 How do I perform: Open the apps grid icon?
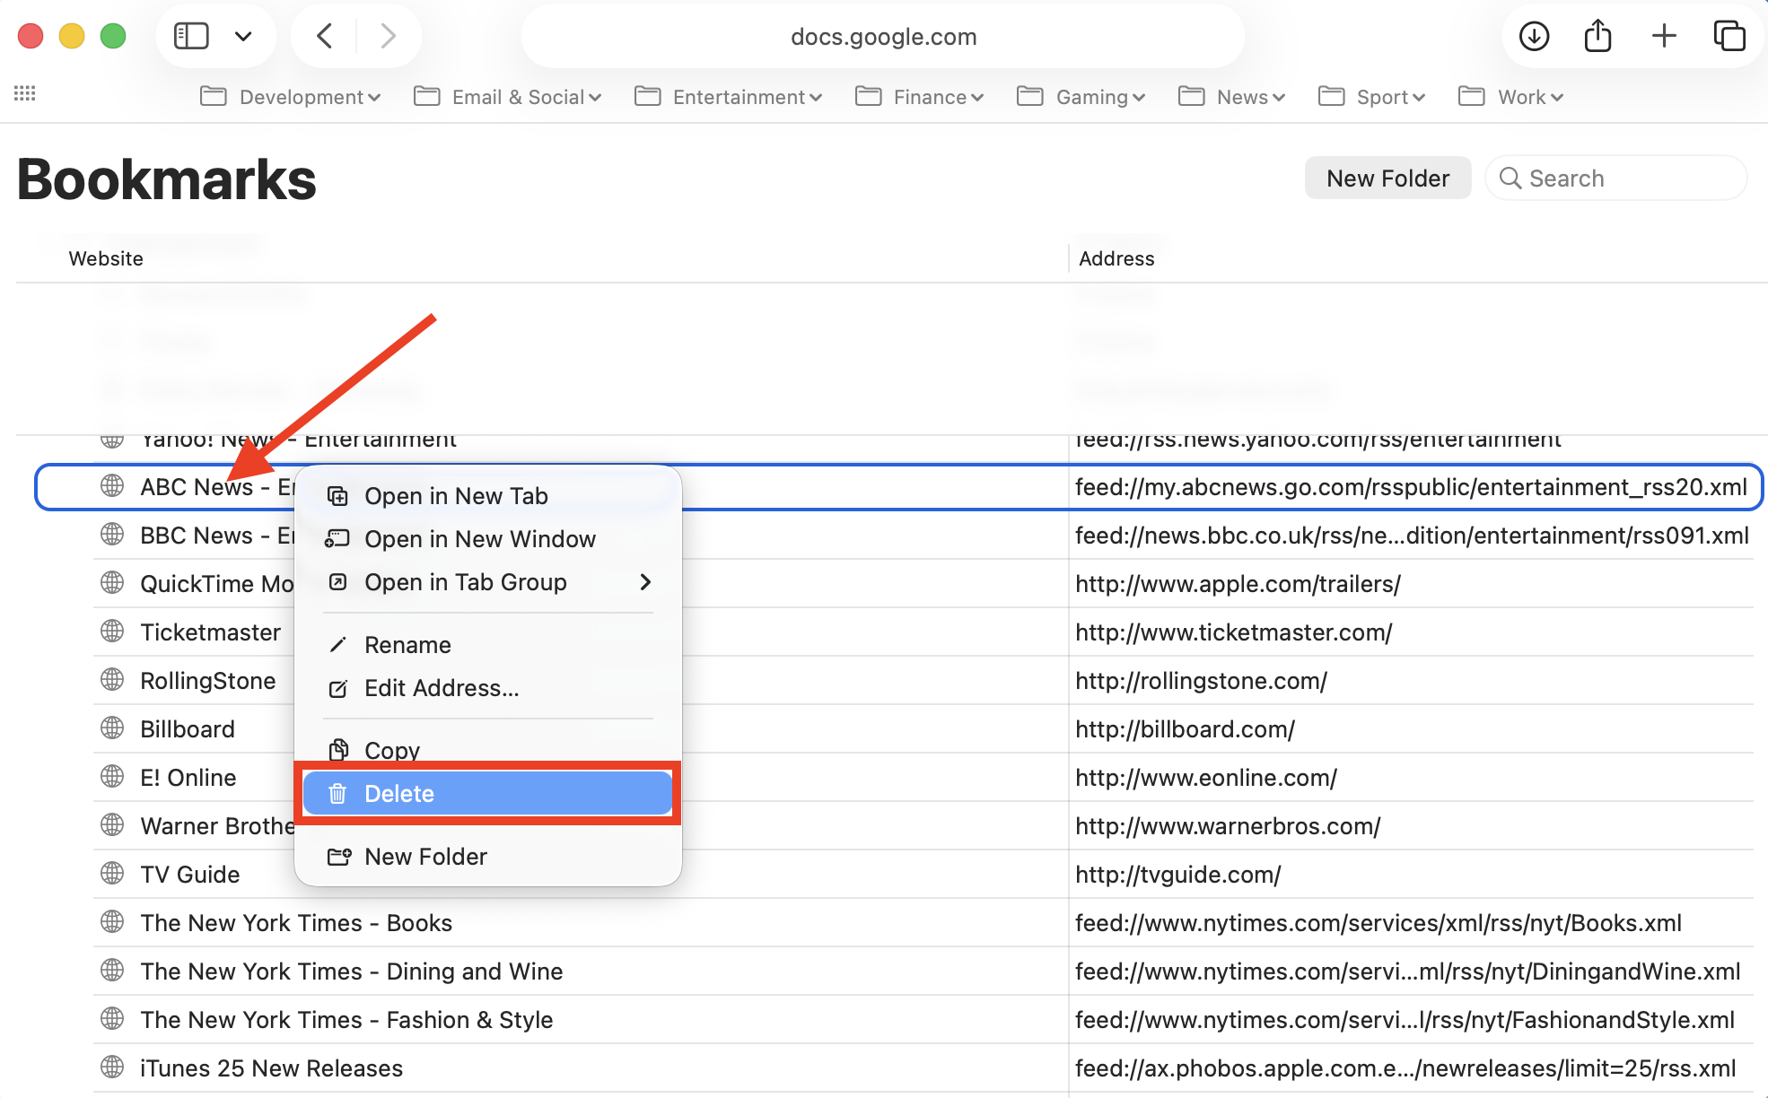point(25,93)
